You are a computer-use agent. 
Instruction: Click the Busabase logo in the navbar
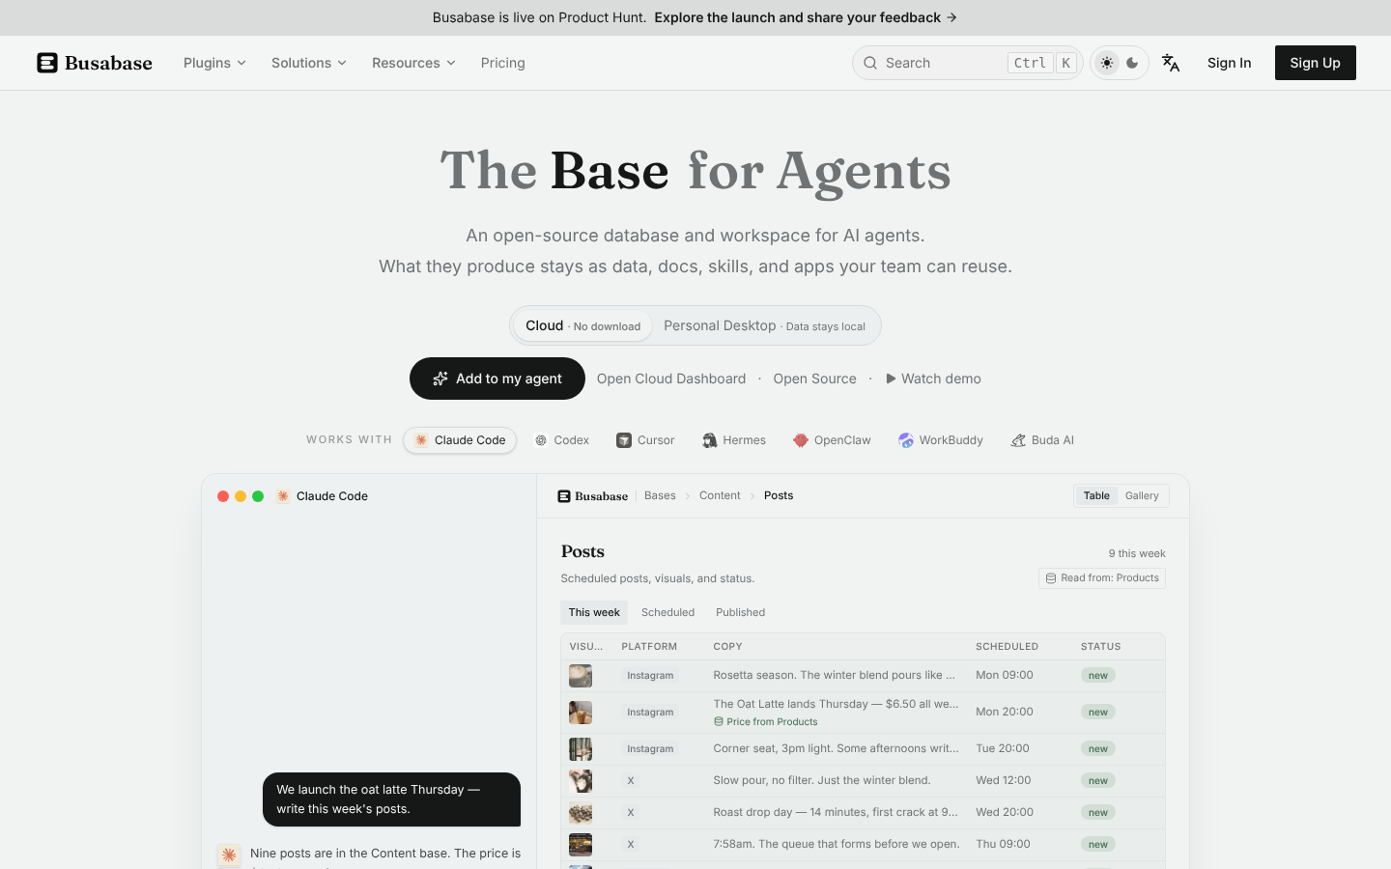tap(95, 63)
